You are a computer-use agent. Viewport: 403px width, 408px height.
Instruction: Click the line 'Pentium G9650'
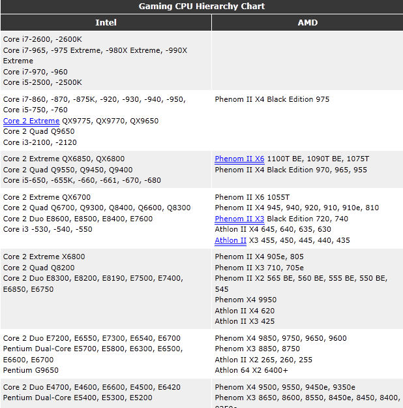pos(31,370)
